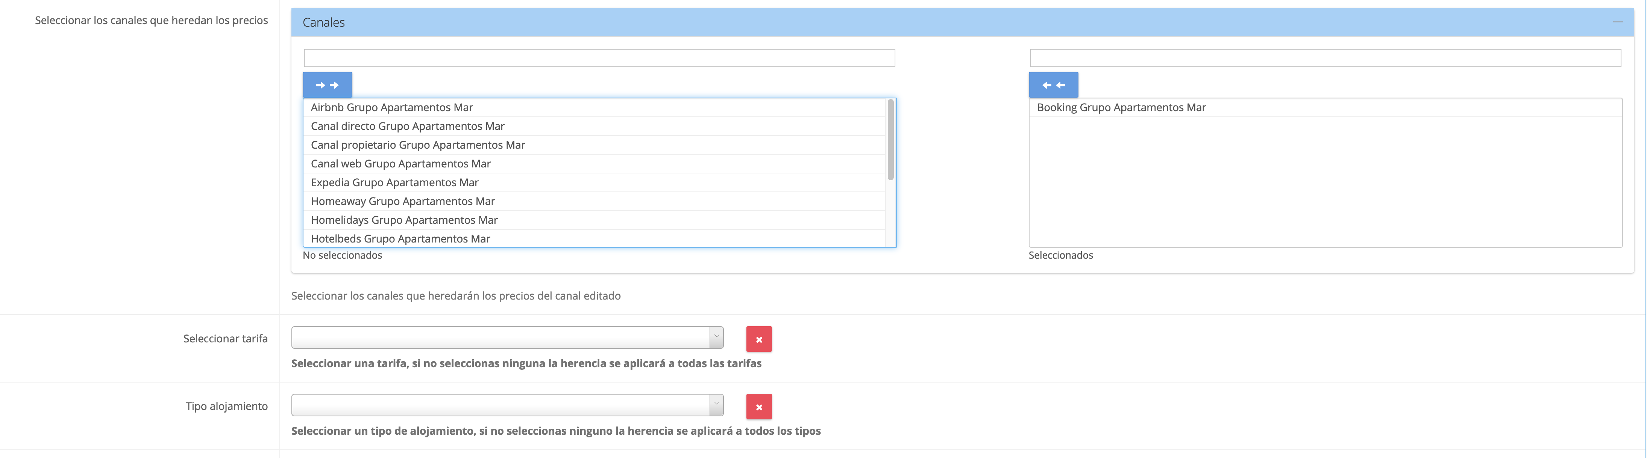Viewport: 1647px width, 458px height.
Task: Choose Canal propietario Grupo Apartamentos Mar
Action: tap(417, 145)
